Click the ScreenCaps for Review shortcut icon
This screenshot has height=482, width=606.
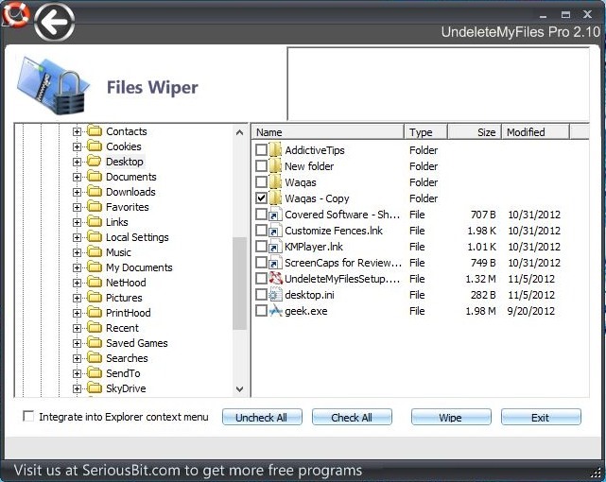275,263
